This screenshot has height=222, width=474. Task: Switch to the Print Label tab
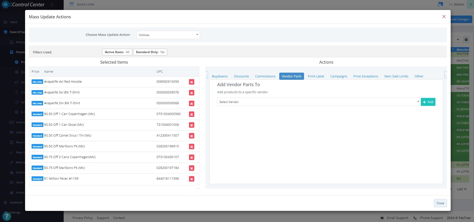point(316,76)
